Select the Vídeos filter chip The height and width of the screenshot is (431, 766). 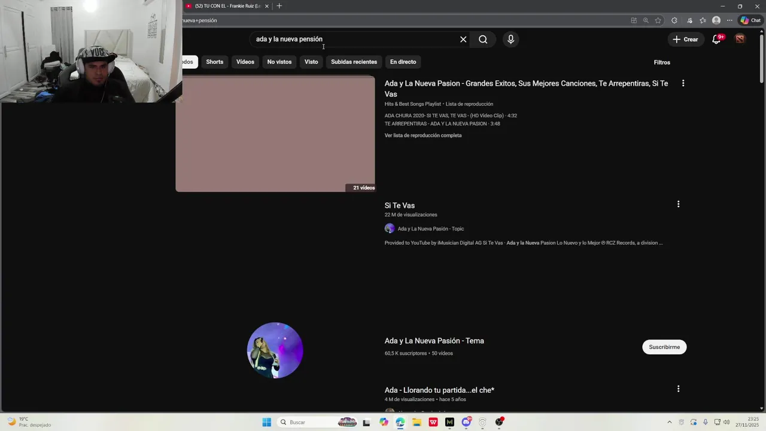pos(245,62)
